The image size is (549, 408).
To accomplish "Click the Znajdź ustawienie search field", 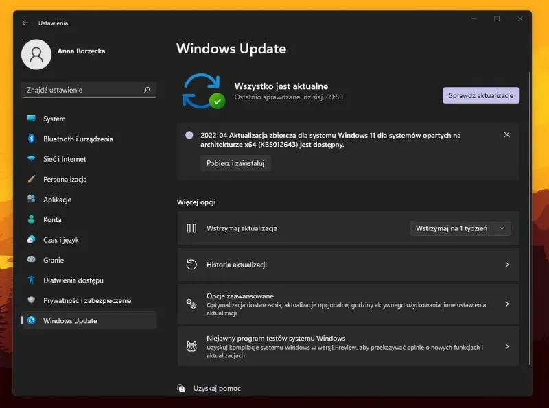I will coord(82,90).
